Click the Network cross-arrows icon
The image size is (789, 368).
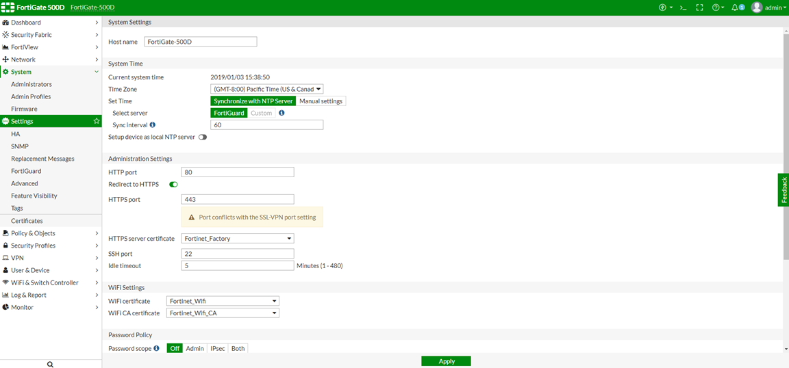(x=5, y=60)
